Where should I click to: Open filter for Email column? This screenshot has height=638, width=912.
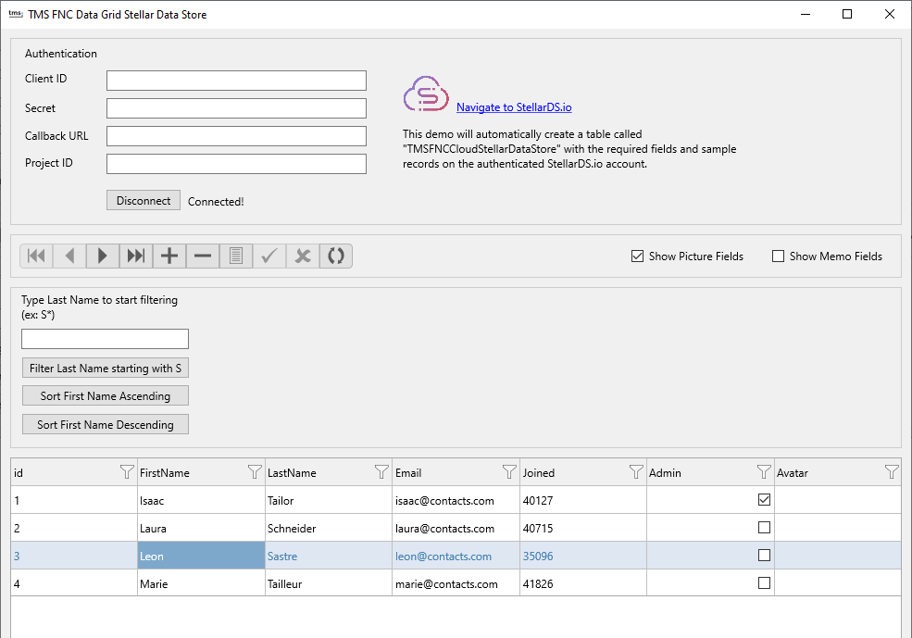509,471
